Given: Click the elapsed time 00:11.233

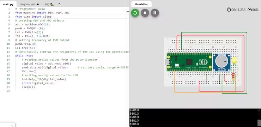Looking at the screenshot, I should point(238,10).
